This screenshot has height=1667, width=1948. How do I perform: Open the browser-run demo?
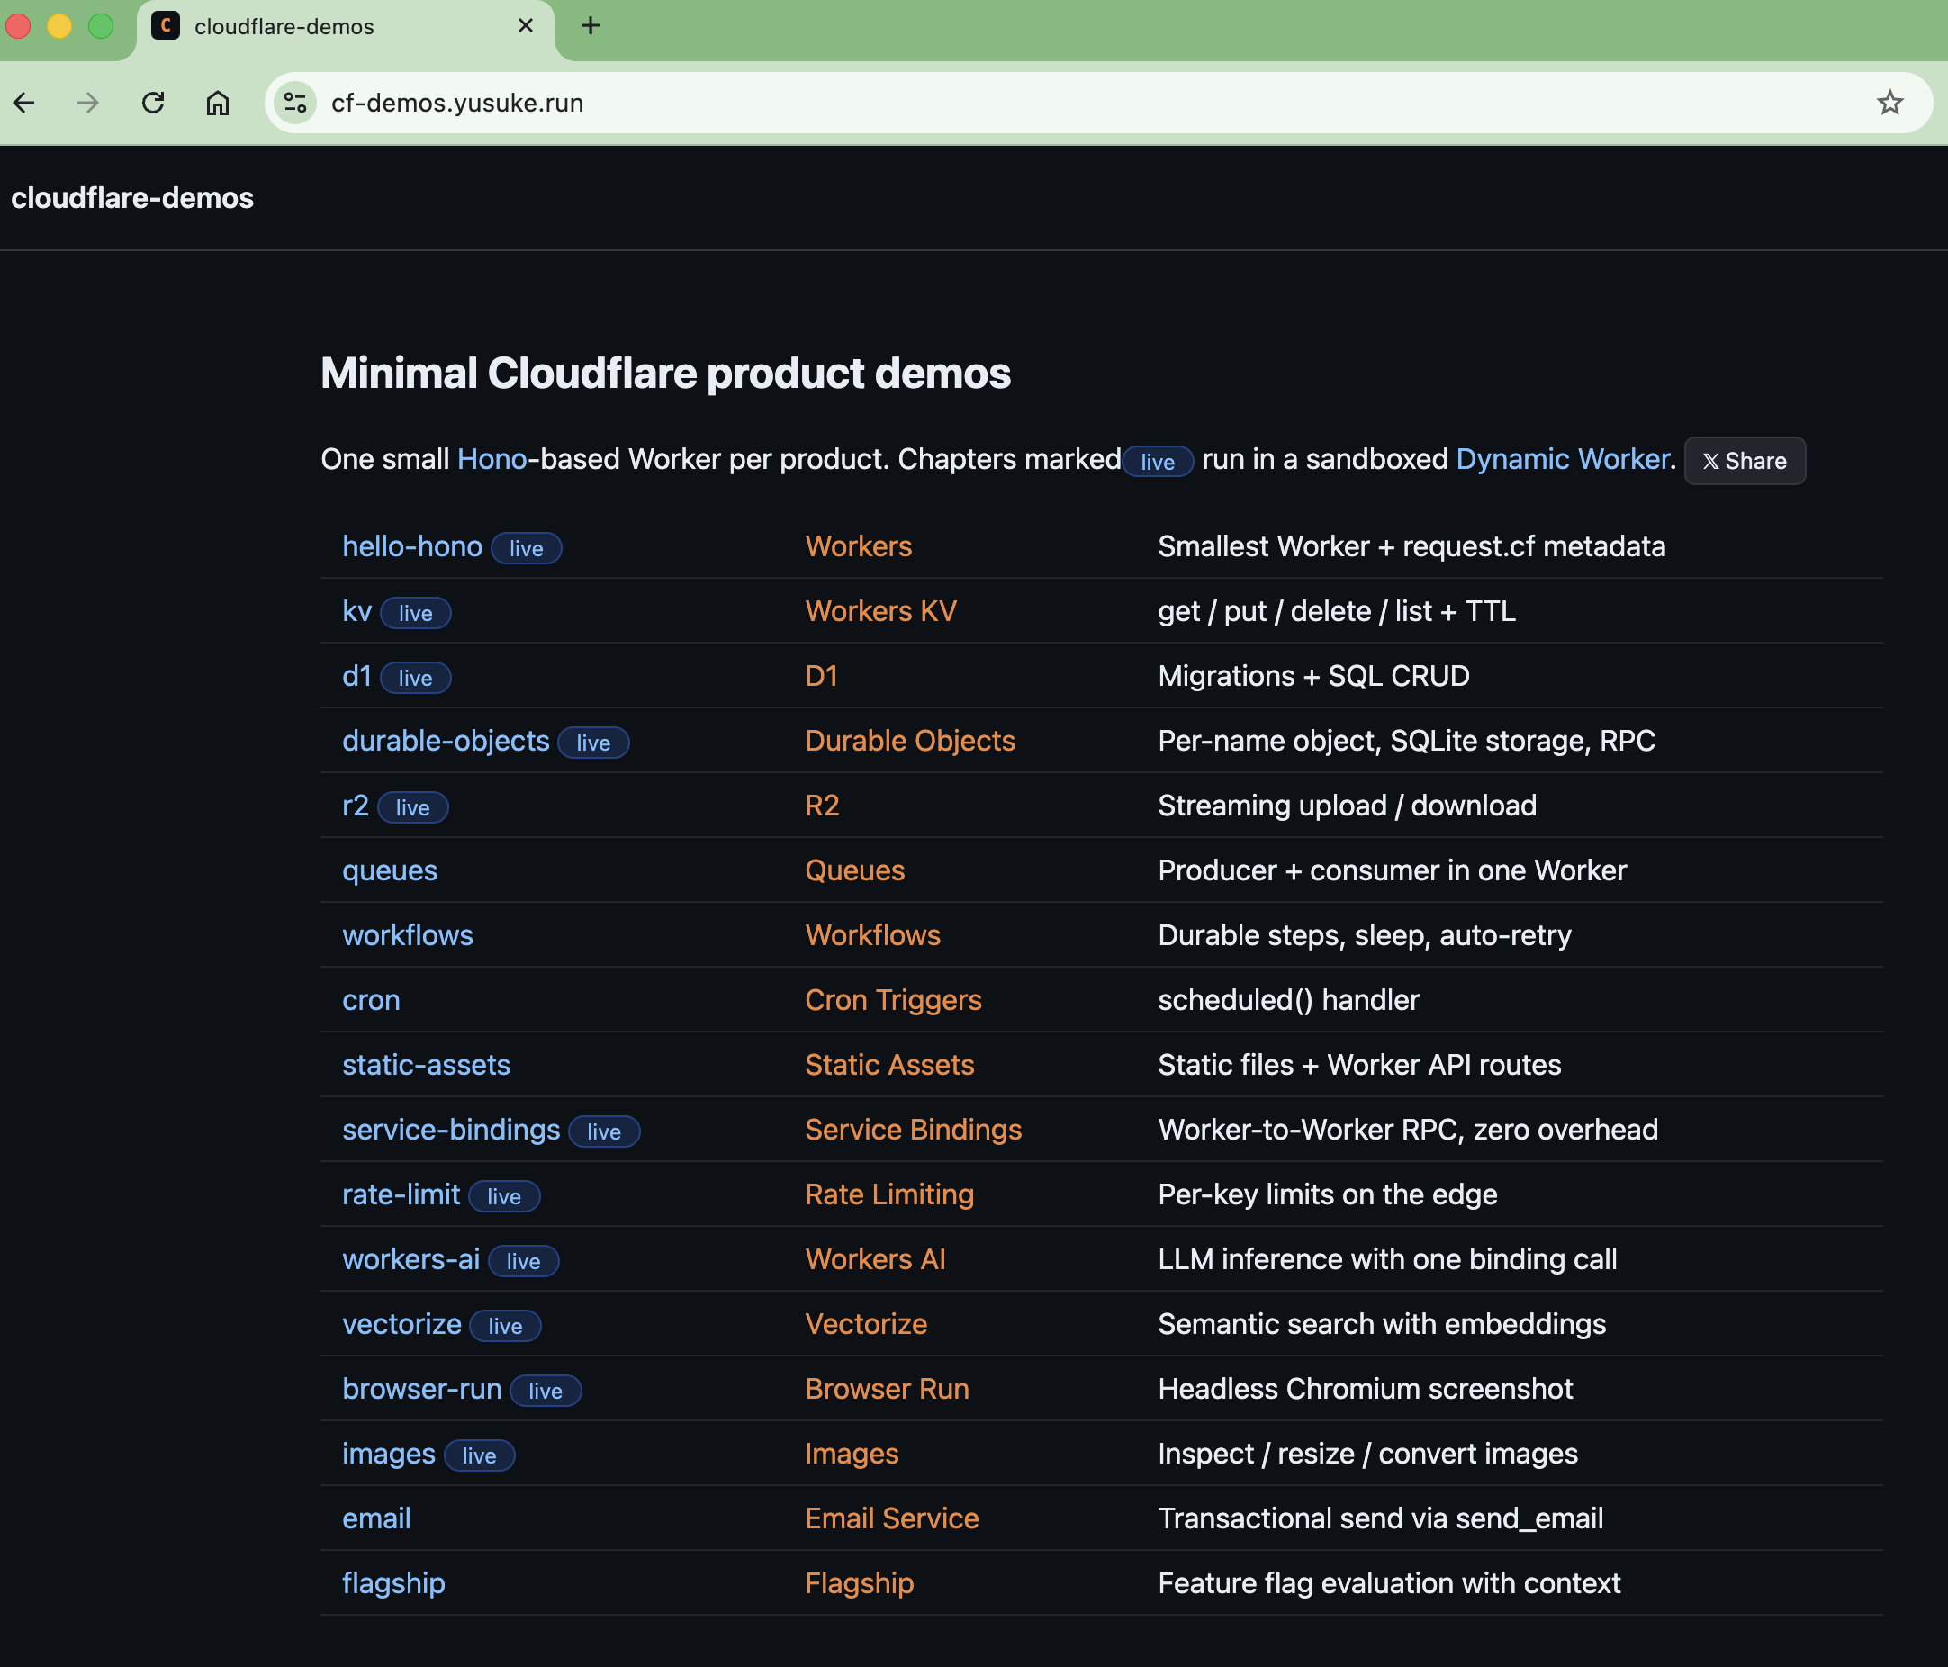[x=422, y=1390]
